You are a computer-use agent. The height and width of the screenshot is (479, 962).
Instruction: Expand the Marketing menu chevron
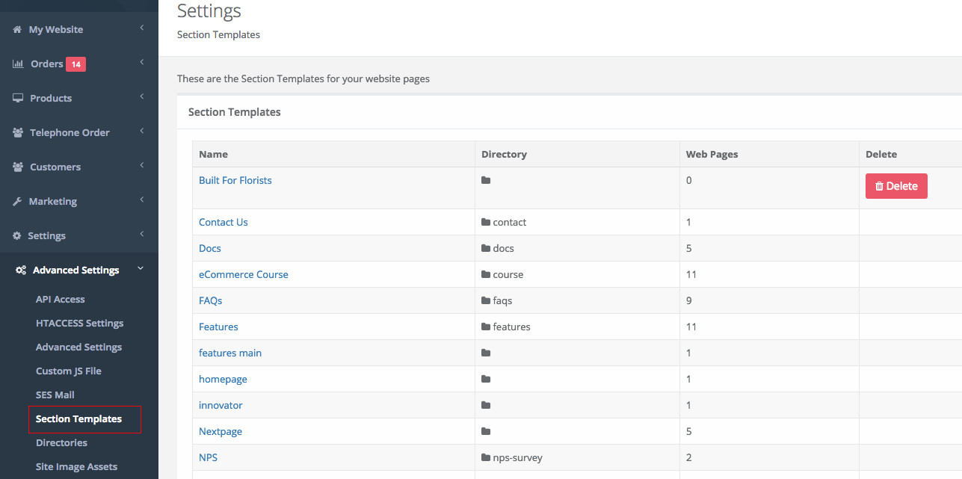click(x=141, y=200)
